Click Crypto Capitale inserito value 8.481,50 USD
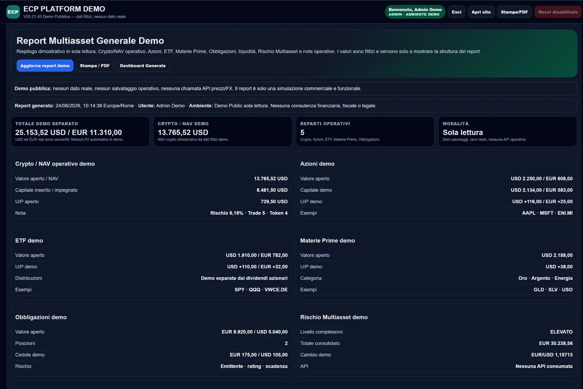 pos(272,190)
